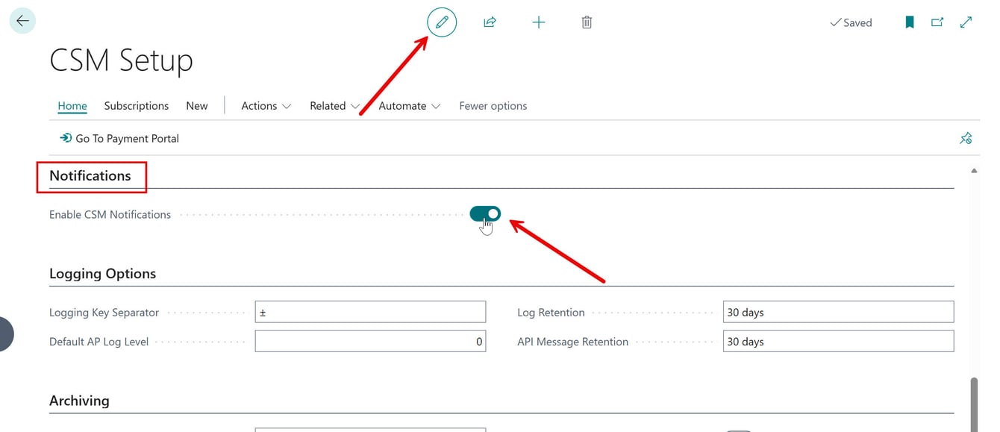Click the vertical scrollbar thumb
The height and width of the screenshot is (432, 1000).
coord(974,404)
